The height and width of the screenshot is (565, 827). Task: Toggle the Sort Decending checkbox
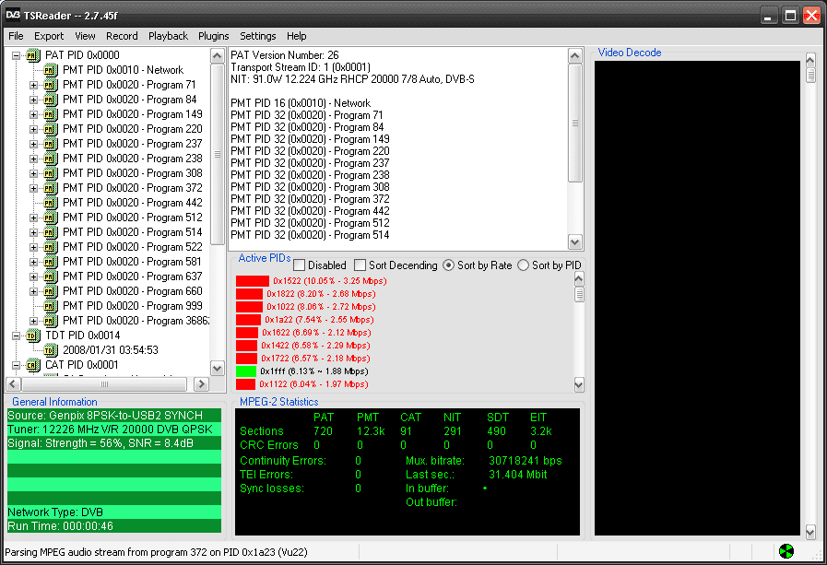coord(360,265)
